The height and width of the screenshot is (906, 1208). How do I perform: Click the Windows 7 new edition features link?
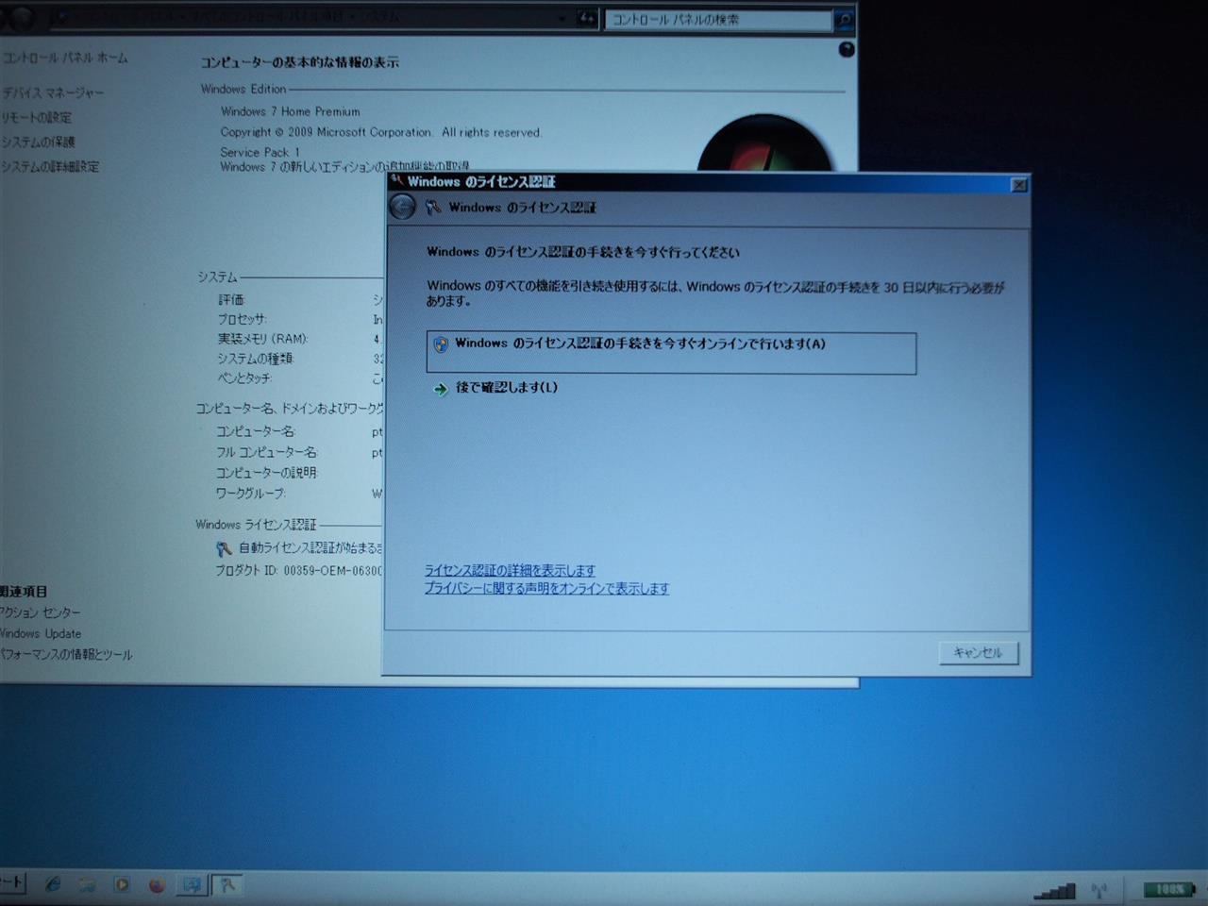pyautogui.click(x=344, y=167)
